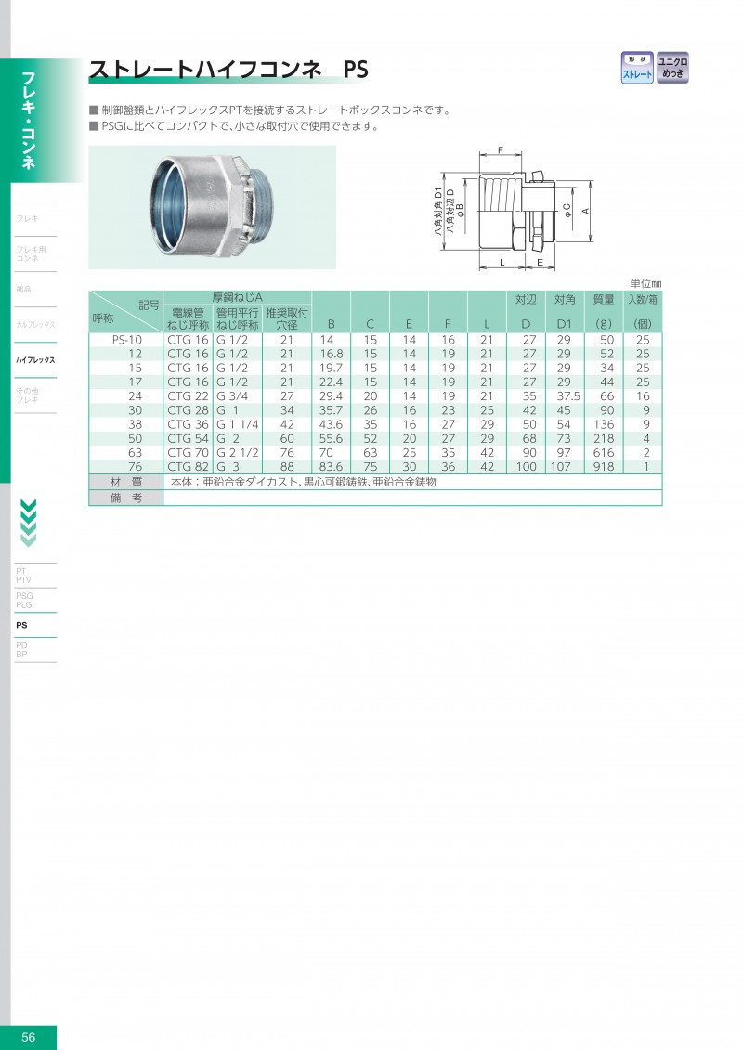
Task: Click the CTG 28 cell
Action: point(188,410)
